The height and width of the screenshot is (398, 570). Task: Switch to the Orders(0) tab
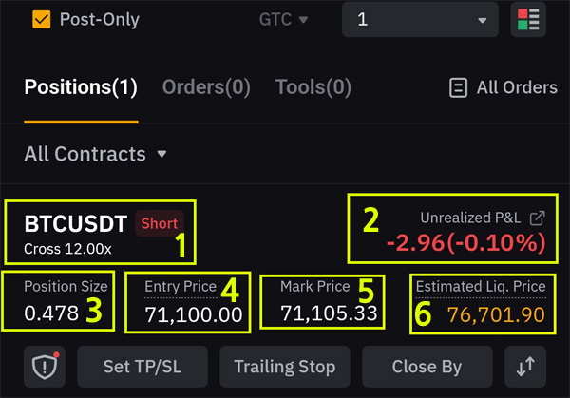tap(206, 87)
